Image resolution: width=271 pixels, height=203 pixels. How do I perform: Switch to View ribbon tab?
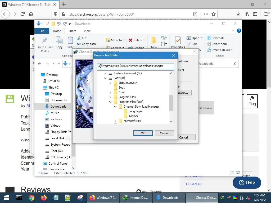pos(87,31)
